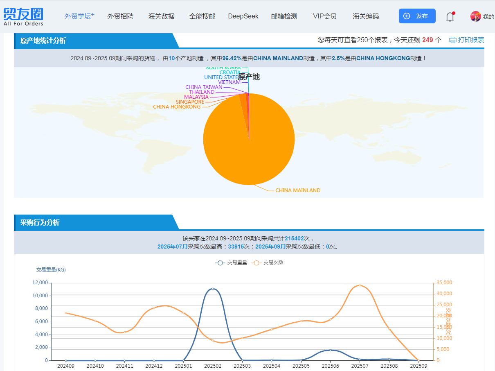Screen dimensions: 495x371
Task: Click the 202502 peak data point
Action: point(213,289)
